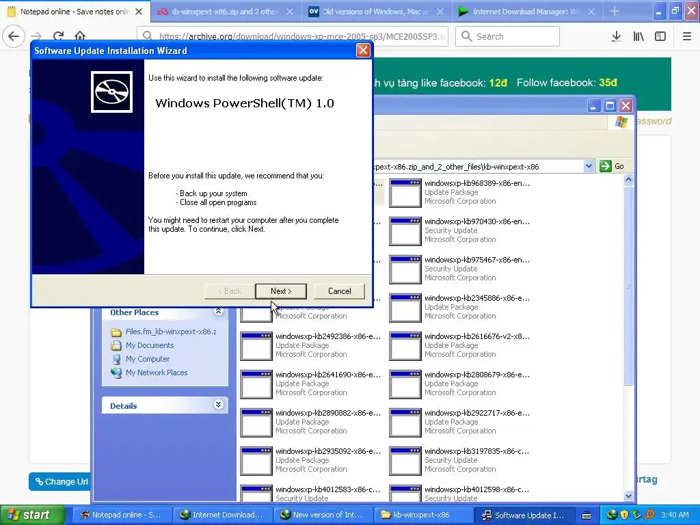Click the archive.org URL address bar
The width and height of the screenshot is (700, 525).
pos(293,36)
